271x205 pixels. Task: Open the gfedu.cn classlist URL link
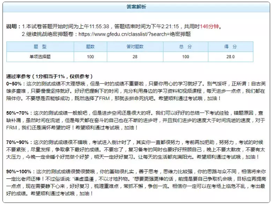[x=134, y=34]
